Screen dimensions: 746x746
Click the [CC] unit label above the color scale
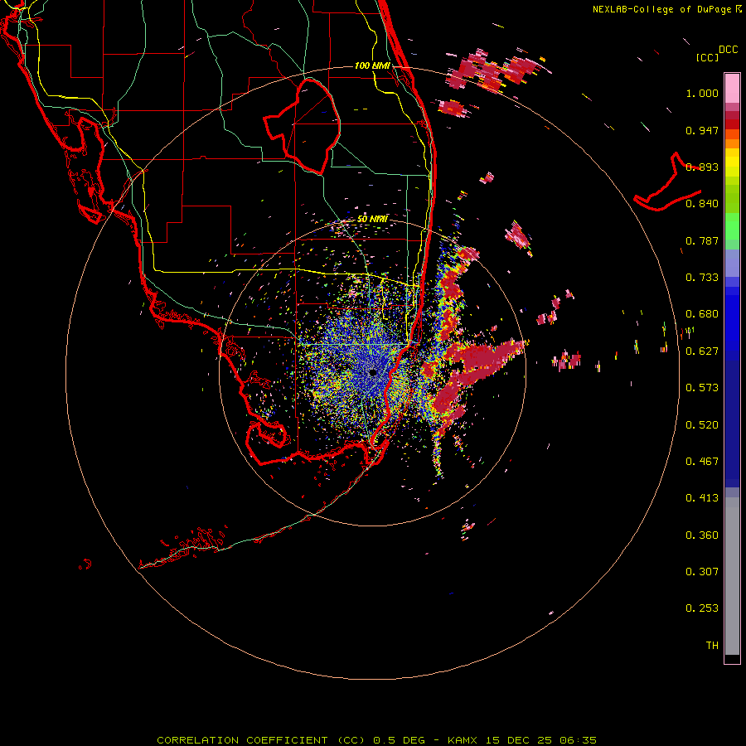[707, 57]
